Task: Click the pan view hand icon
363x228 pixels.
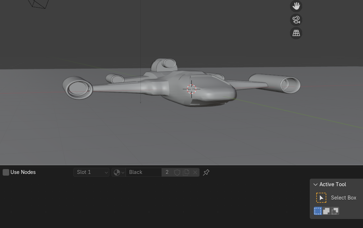Action: [296, 6]
